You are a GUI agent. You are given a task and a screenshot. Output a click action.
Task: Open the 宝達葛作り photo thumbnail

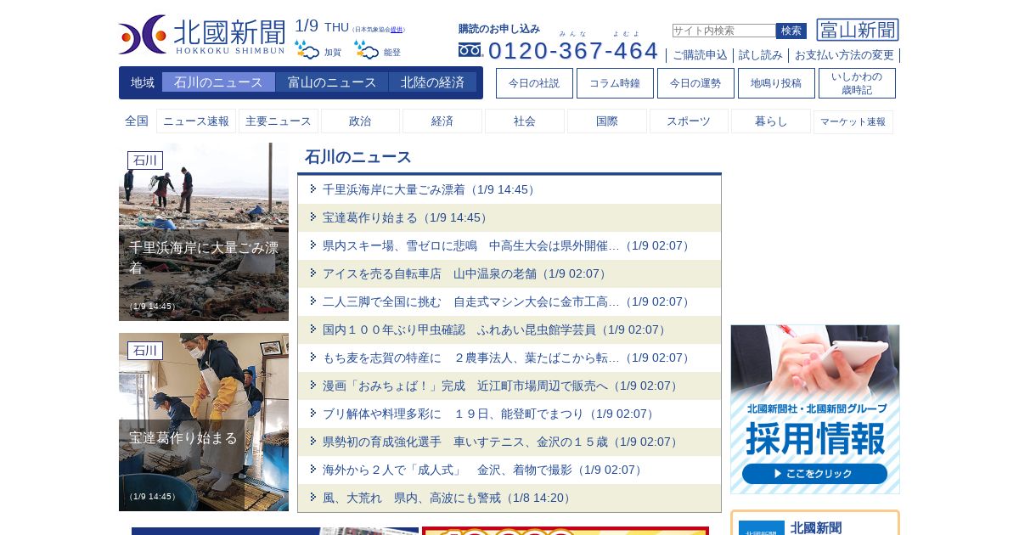point(204,422)
